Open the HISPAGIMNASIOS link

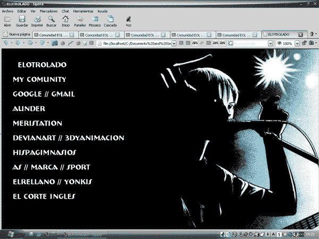(x=44, y=152)
